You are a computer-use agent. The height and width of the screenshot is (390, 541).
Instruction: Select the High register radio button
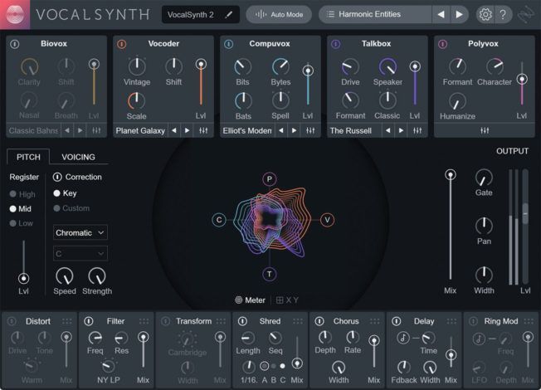13,194
